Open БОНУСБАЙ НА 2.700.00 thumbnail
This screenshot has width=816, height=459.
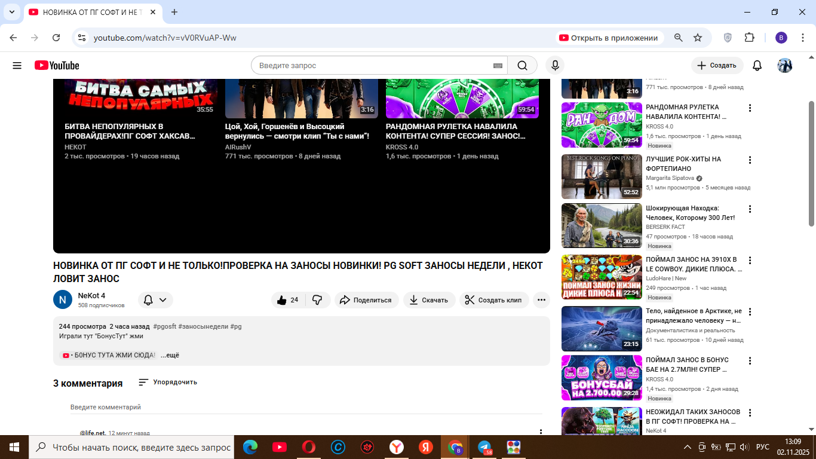602,378
